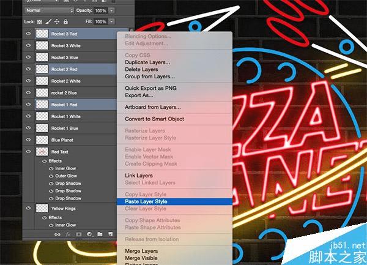Click the Fill 100% value field
The image size is (367, 265).
(x=101, y=21)
